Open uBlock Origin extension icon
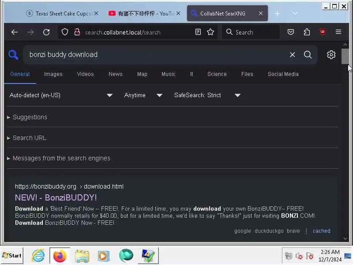The image size is (353, 265). [x=323, y=32]
